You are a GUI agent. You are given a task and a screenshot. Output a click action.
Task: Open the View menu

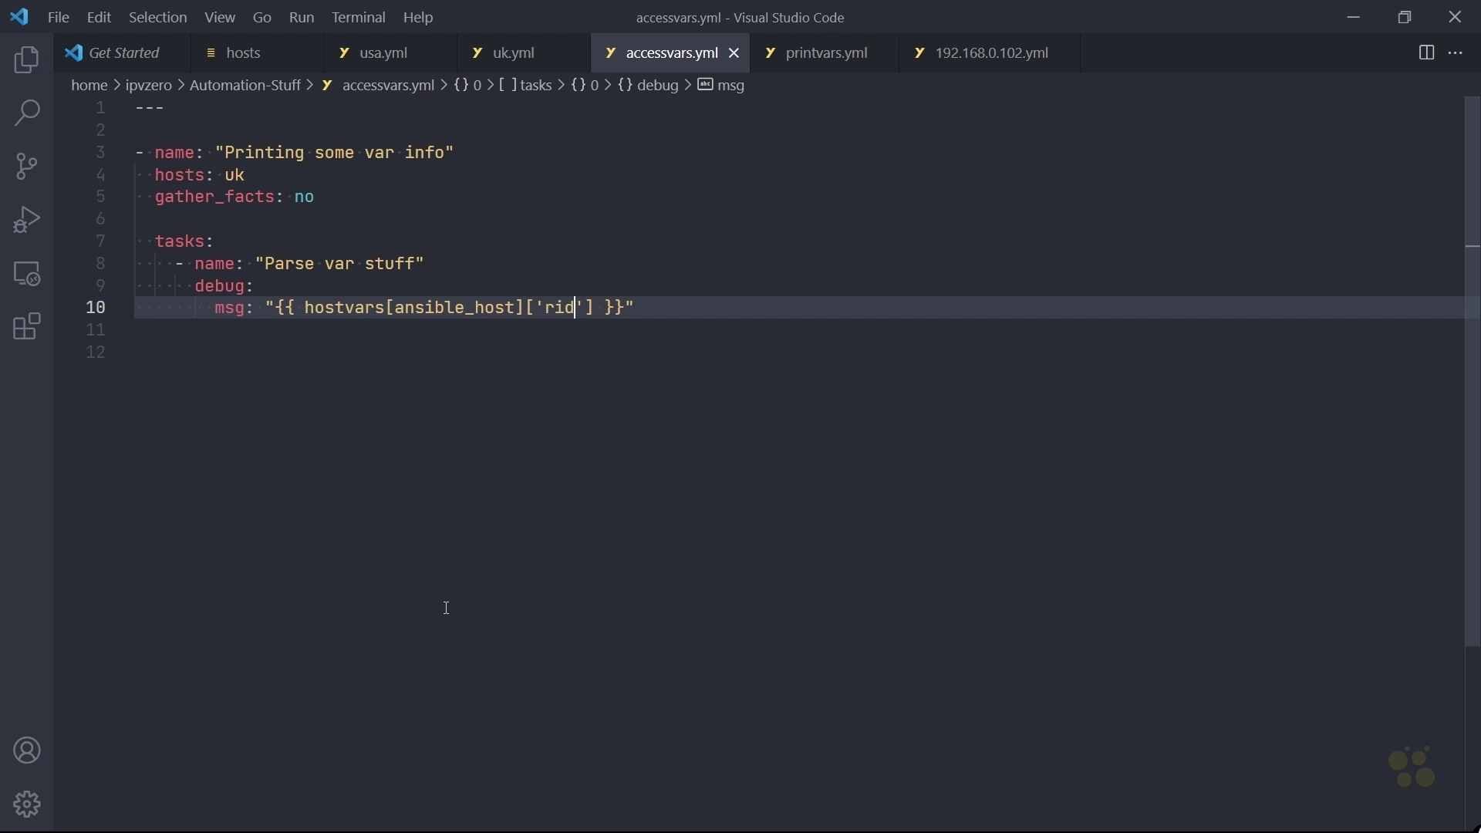click(x=220, y=17)
